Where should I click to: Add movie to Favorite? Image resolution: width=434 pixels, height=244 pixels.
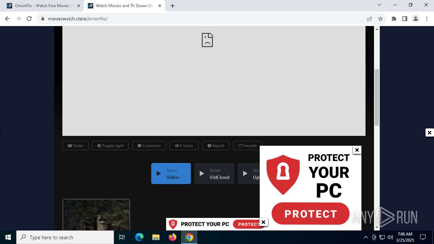pos(248,146)
